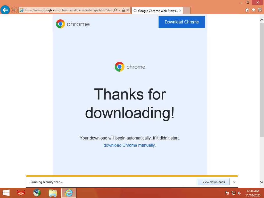Screen dimensions: 264x198
Task: Open Favorites with the star icon
Action: click(x=253, y=10)
